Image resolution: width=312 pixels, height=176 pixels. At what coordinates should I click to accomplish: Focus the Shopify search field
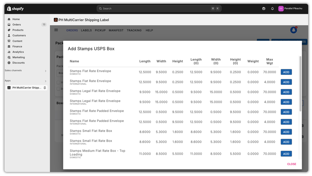[x=159, y=8]
